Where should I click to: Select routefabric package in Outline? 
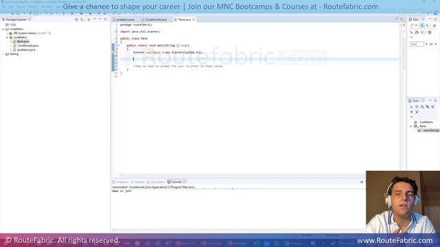[426, 122]
